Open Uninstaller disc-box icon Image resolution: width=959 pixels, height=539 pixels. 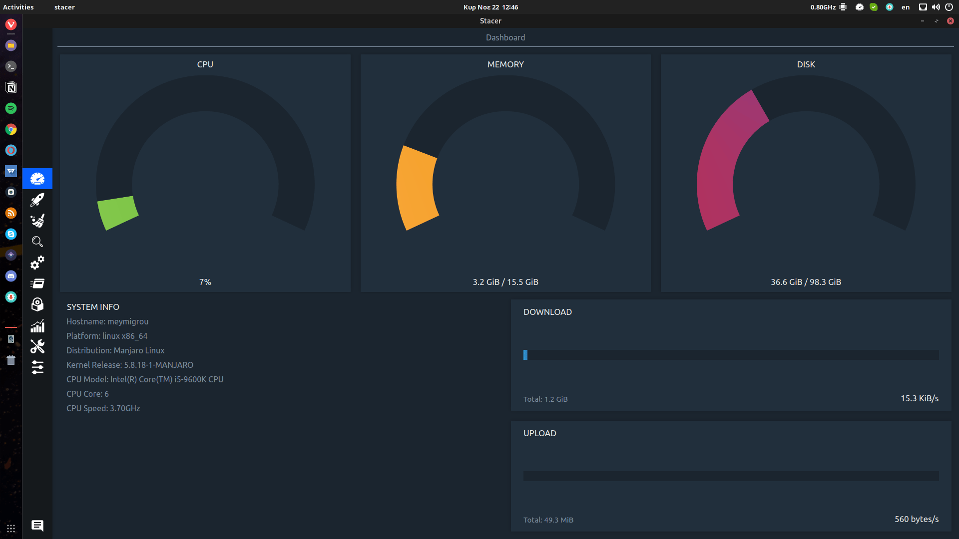pyautogui.click(x=37, y=304)
